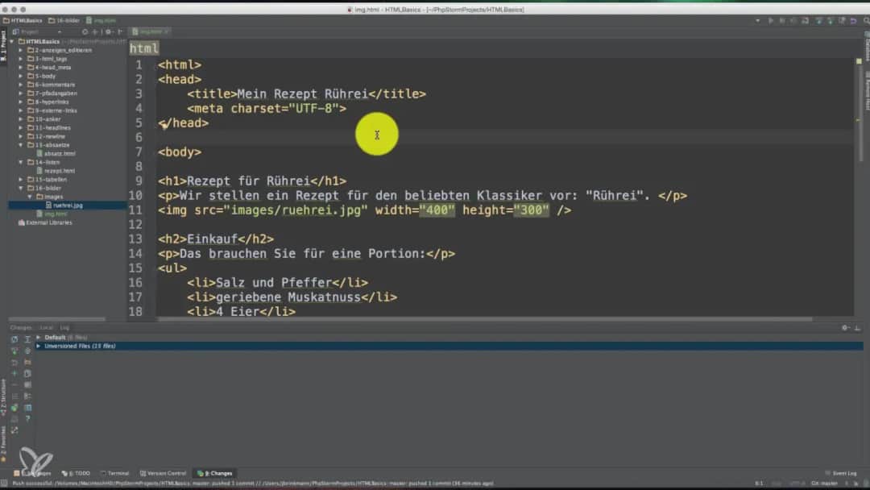Switch to the Log tab in Version Control
This screenshot has width=870, height=490.
[64, 327]
